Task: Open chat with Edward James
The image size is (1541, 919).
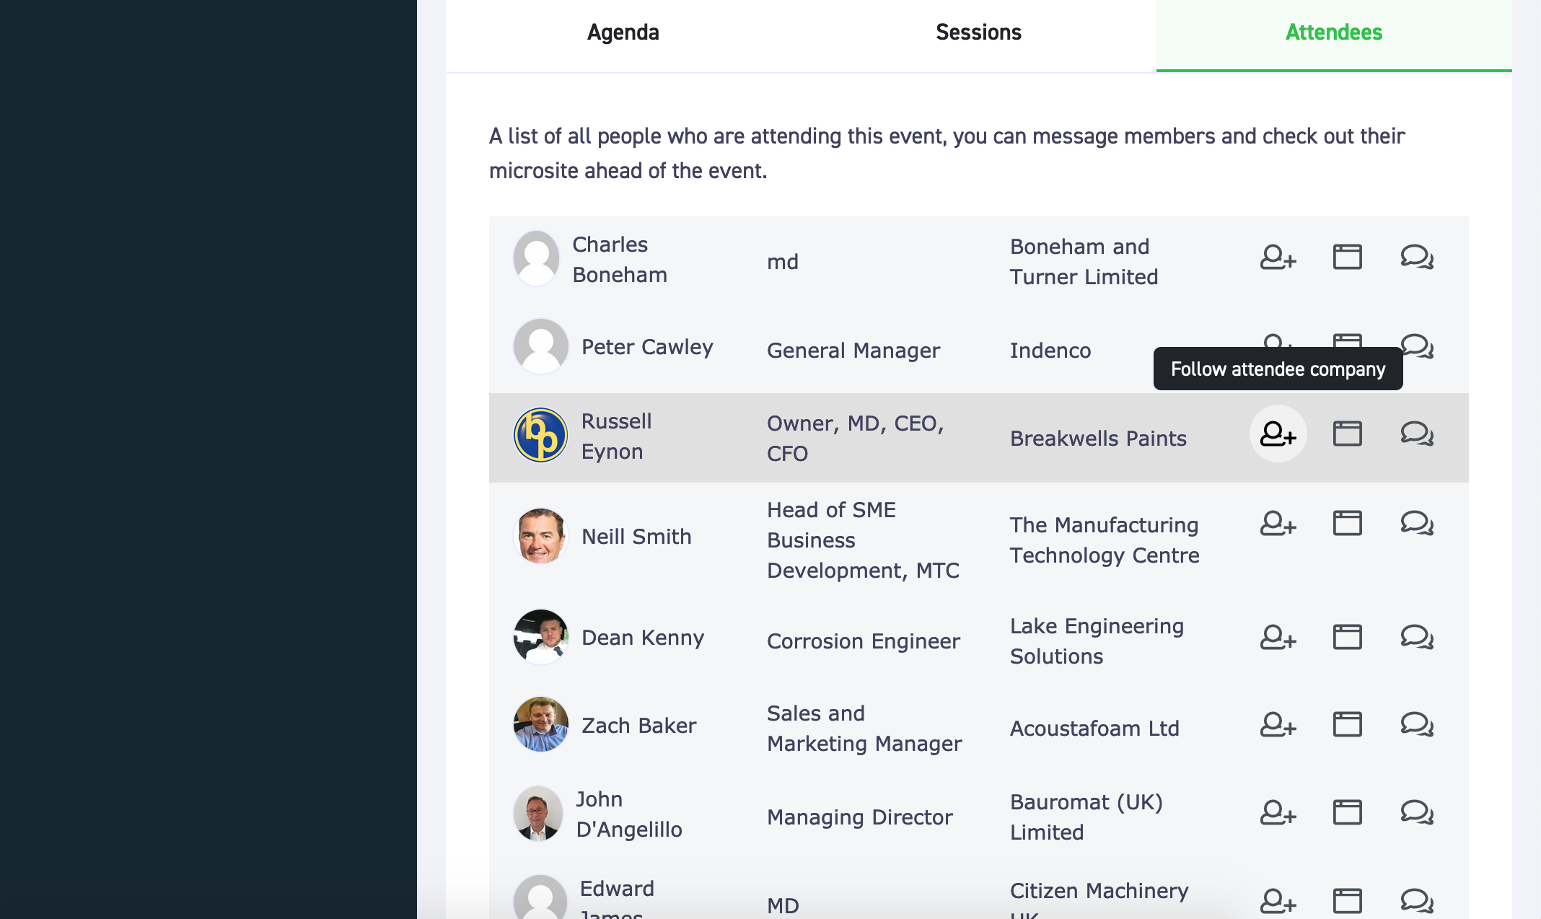Action: (x=1417, y=901)
